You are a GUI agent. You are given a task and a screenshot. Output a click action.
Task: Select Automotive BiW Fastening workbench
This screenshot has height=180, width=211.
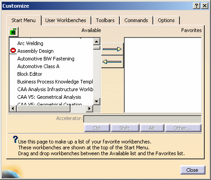point(46,59)
